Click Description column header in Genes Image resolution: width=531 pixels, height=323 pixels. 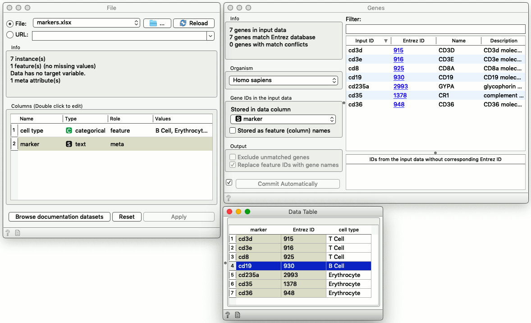point(503,41)
